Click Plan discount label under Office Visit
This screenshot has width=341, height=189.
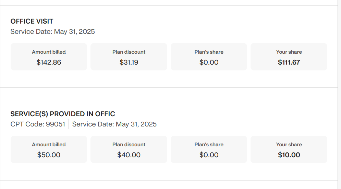[129, 52]
